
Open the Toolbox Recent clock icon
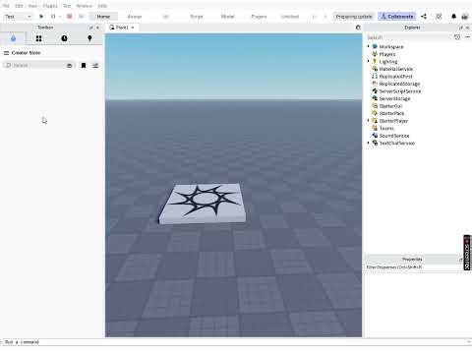[x=64, y=38]
